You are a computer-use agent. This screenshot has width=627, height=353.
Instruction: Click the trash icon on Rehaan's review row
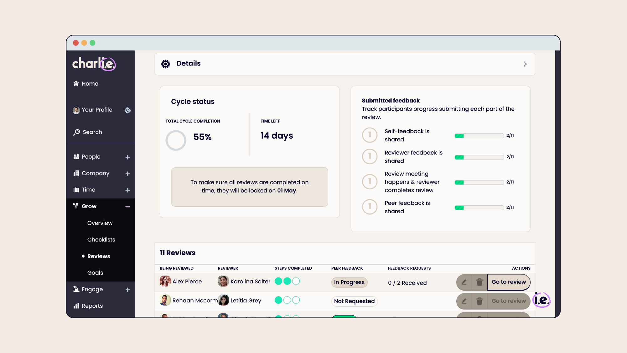(479, 301)
